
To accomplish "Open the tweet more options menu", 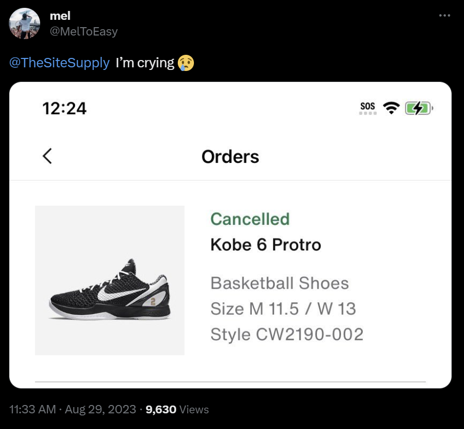I will pos(444,16).
